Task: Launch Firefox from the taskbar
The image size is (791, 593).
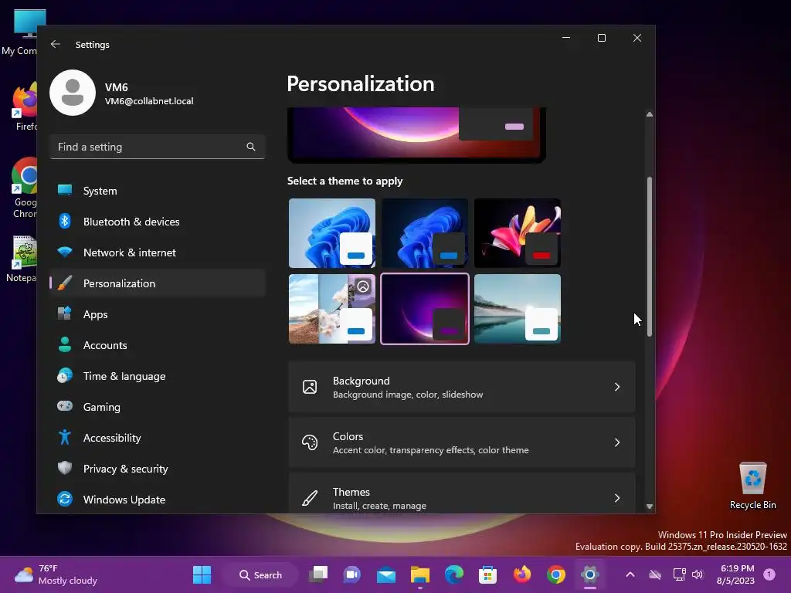Action: click(522, 574)
